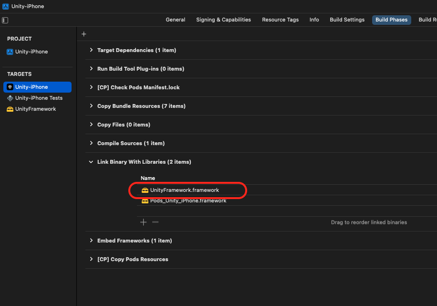Click the Name column header

148,178
